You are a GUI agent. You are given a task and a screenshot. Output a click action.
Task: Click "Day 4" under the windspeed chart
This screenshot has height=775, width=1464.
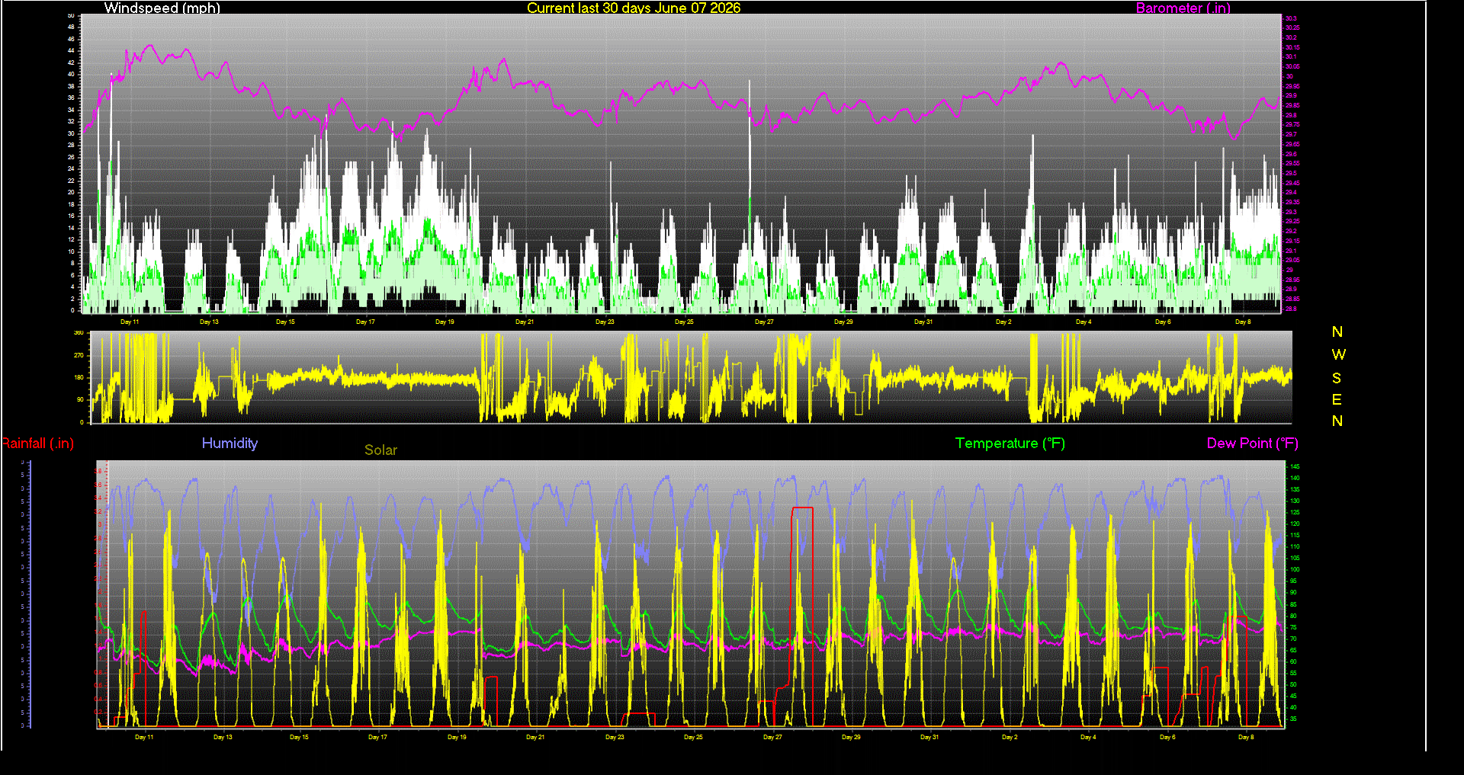[x=1084, y=322]
